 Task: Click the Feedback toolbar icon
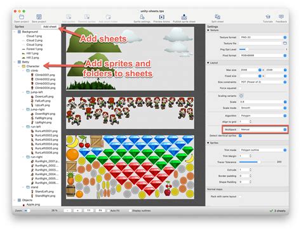tap(281, 16)
